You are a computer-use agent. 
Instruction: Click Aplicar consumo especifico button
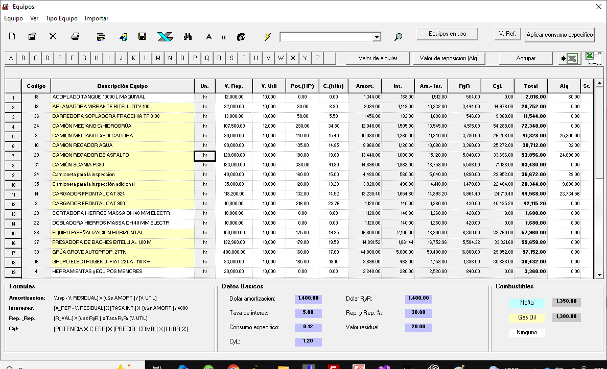559,34
